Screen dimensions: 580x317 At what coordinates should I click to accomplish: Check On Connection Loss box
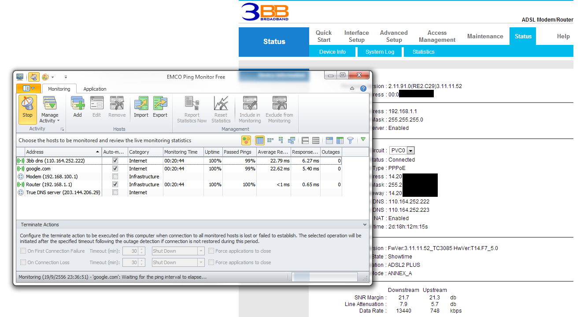click(23, 262)
